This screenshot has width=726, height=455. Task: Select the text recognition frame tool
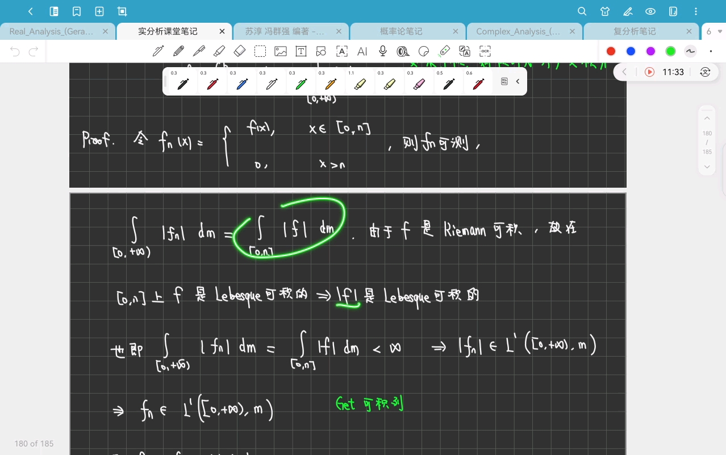point(342,51)
